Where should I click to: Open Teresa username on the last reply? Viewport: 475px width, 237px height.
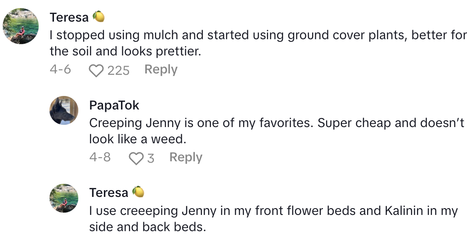108,193
